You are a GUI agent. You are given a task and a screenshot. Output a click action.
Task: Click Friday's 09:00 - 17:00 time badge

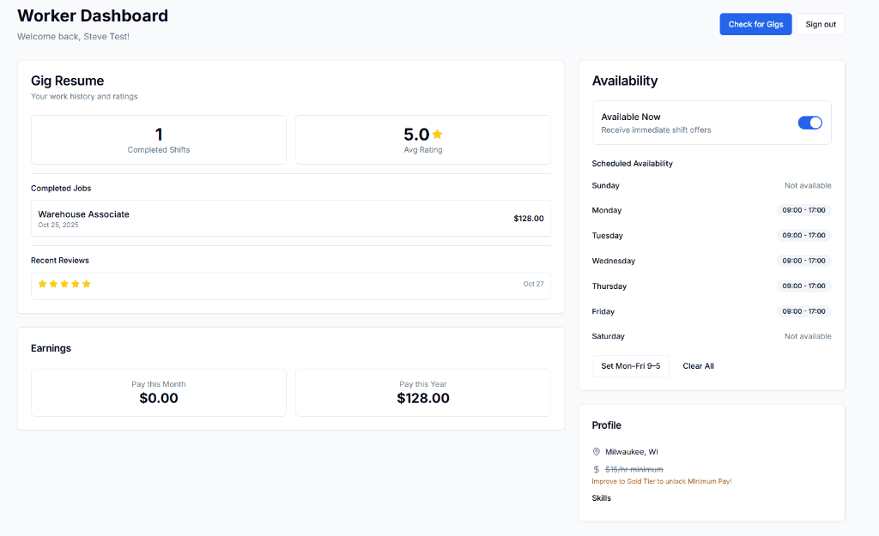click(803, 311)
